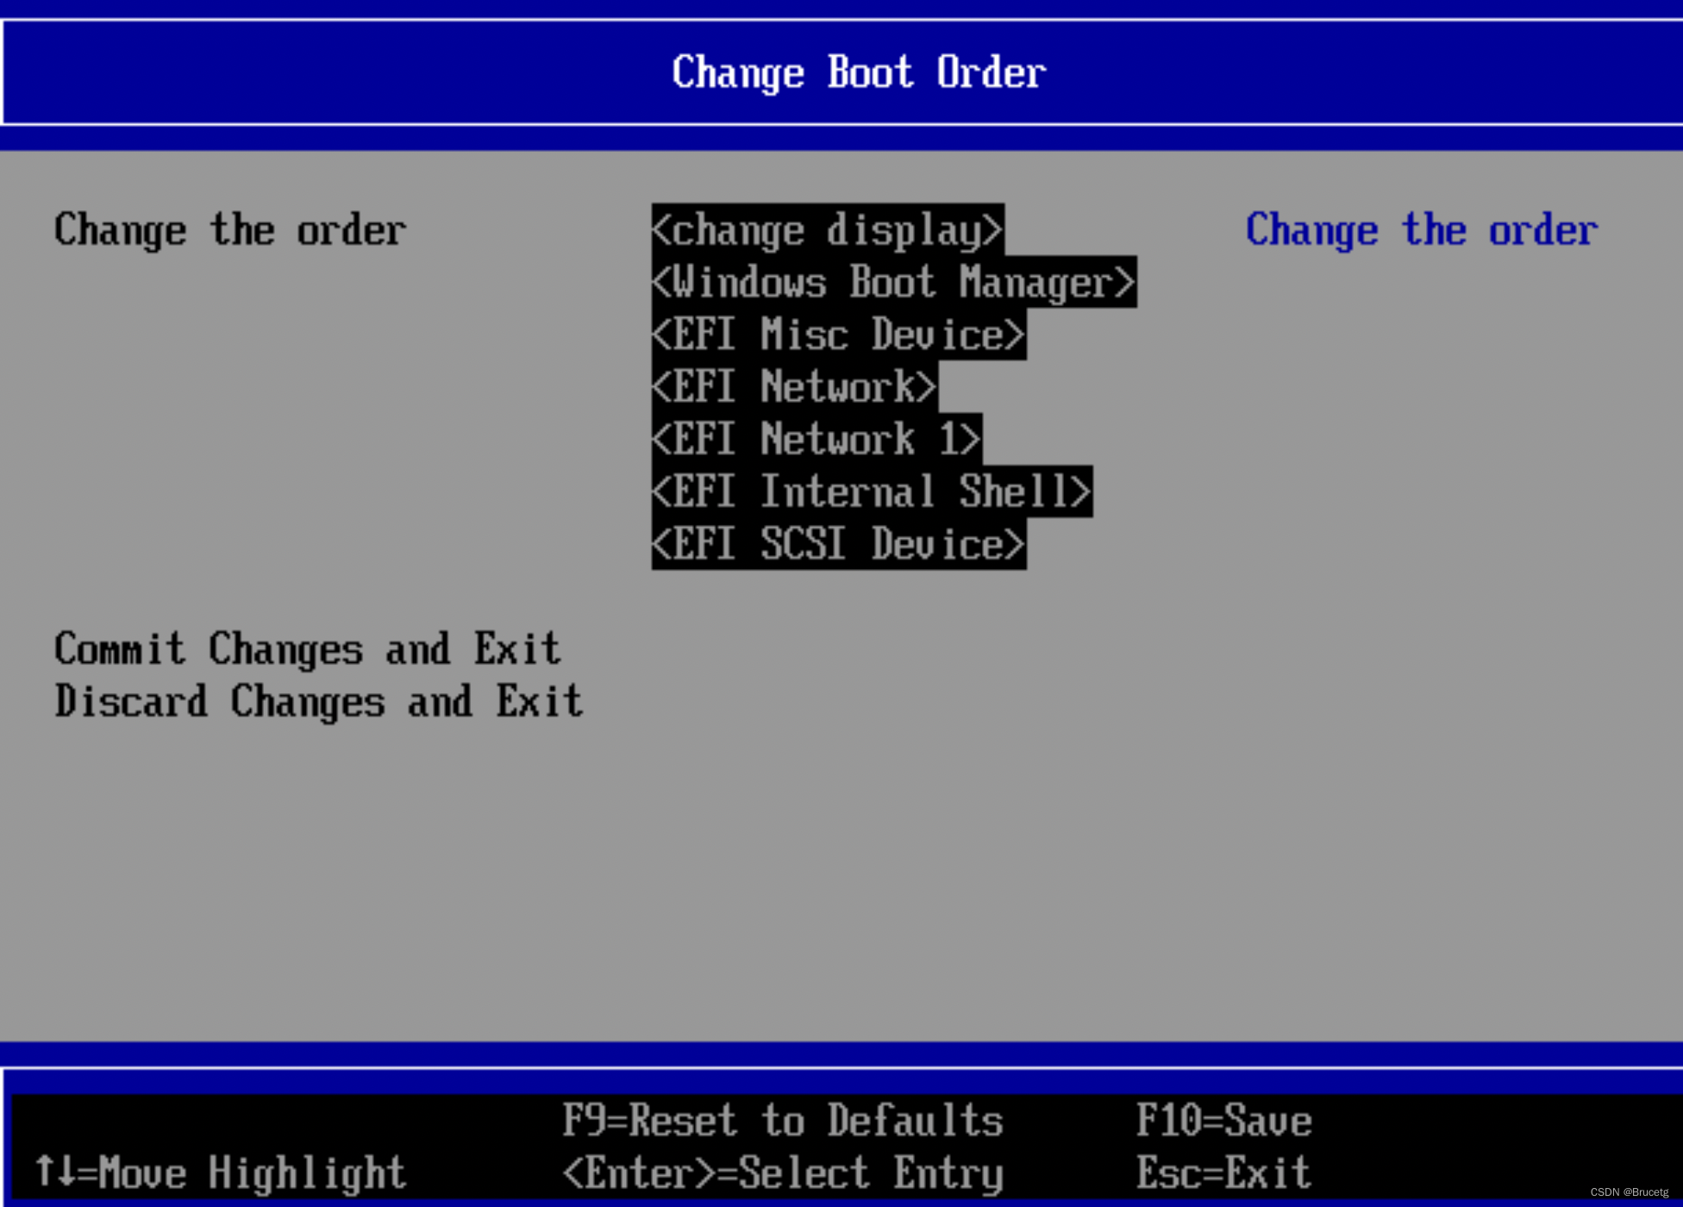Pick the EFI SCSI Device entry
1683x1207 pixels.
click(839, 544)
